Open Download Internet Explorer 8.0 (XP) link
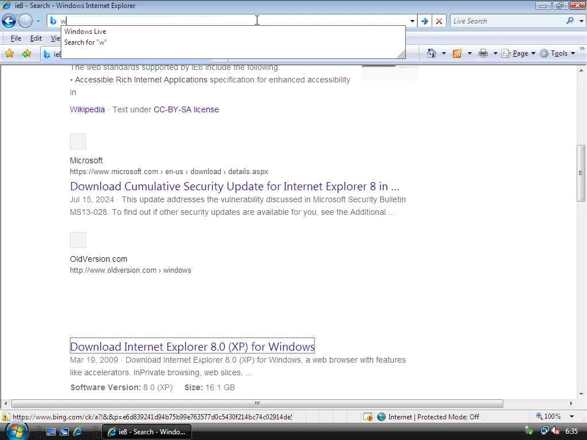The height and width of the screenshot is (440, 587). pyautogui.click(x=192, y=347)
